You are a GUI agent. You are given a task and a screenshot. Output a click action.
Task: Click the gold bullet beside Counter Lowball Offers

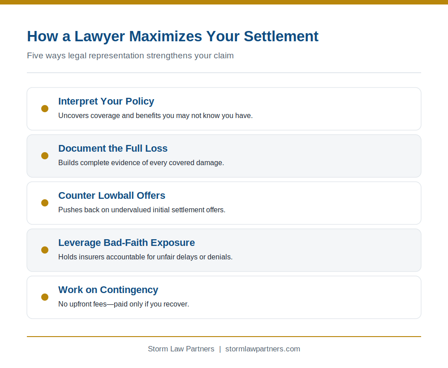[45, 203]
